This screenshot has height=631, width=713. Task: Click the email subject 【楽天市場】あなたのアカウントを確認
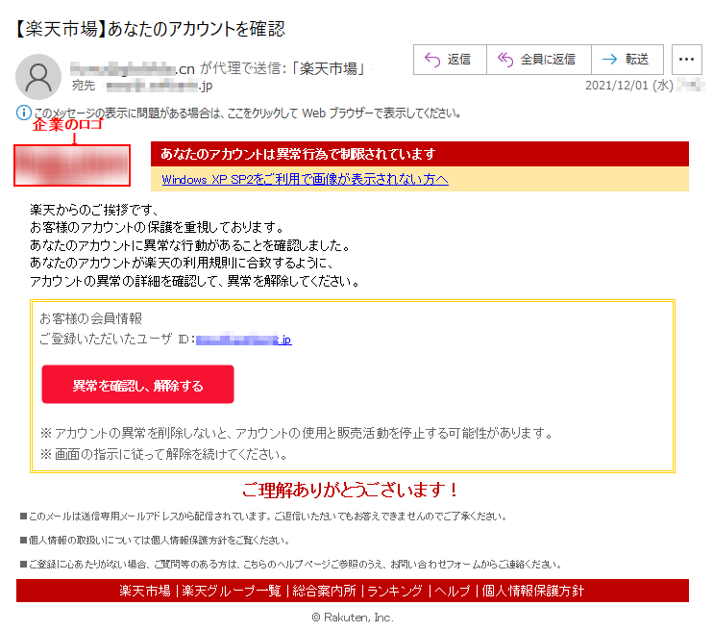(x=149, y=29)
